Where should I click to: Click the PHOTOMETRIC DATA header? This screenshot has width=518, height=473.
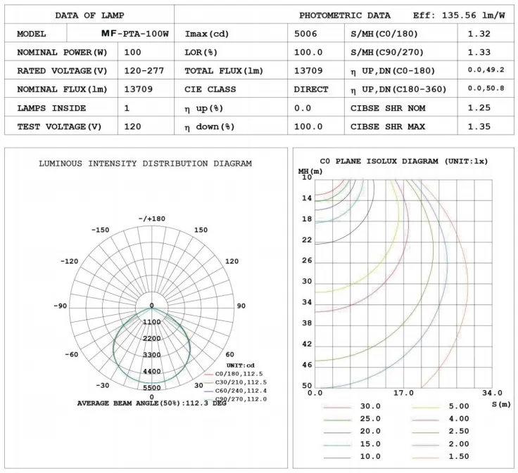click(x=345, y=15)
